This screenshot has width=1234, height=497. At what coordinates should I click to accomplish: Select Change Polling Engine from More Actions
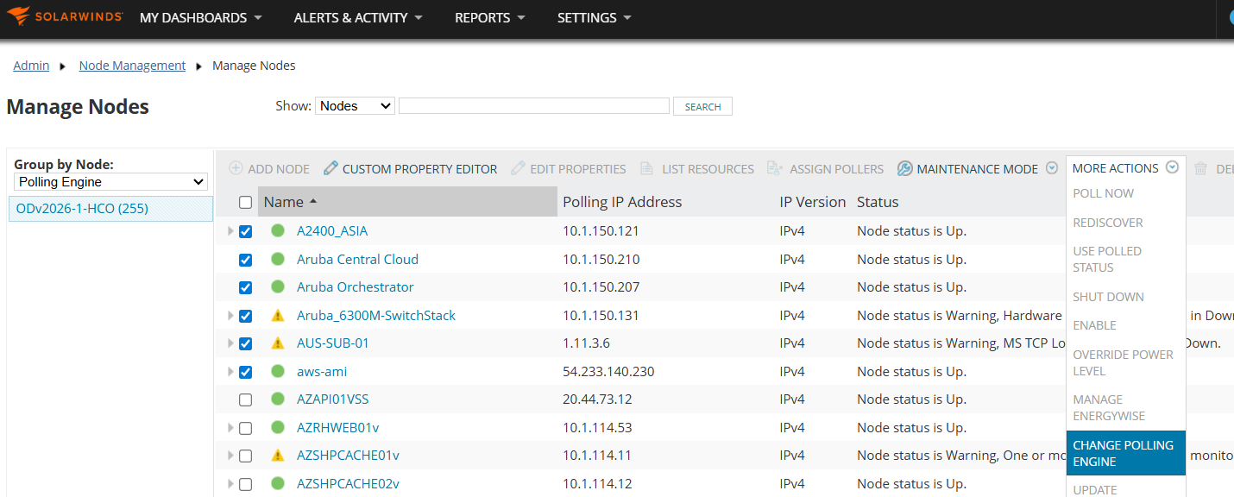click(1126, 453)
